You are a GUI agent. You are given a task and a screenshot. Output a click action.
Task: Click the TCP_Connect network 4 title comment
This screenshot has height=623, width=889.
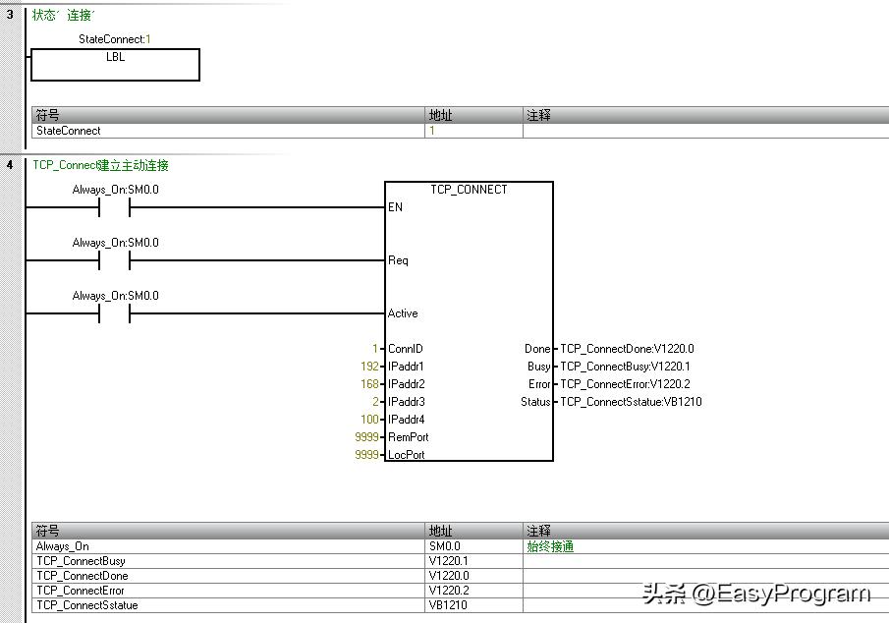(x=100, y=165)
